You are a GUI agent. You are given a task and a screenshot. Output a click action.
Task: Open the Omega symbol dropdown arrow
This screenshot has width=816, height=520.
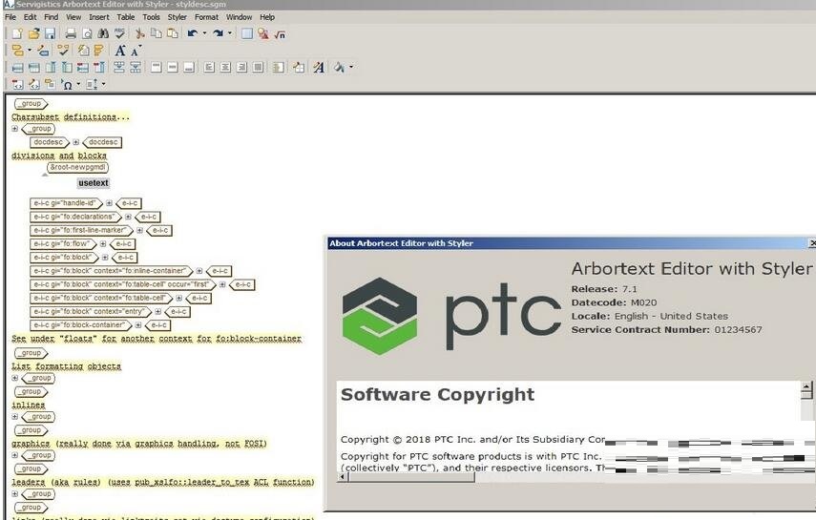(78, 84)
